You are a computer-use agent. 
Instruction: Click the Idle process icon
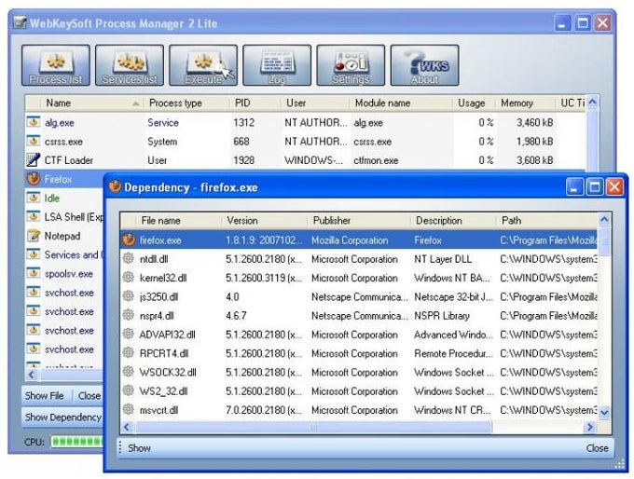point(34,198)
